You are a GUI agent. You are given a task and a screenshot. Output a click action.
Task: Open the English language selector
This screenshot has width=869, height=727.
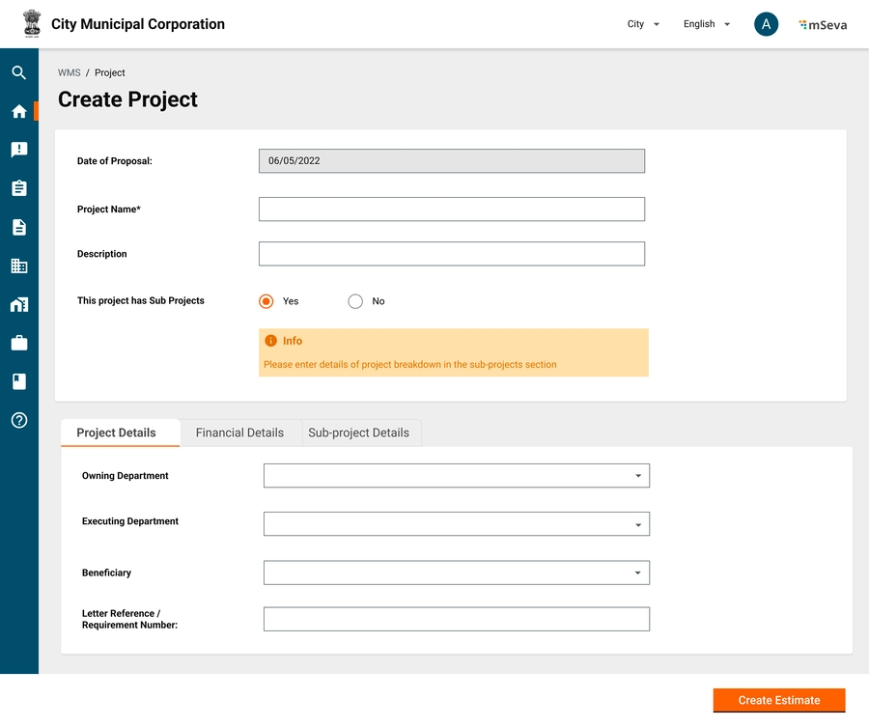706,25
